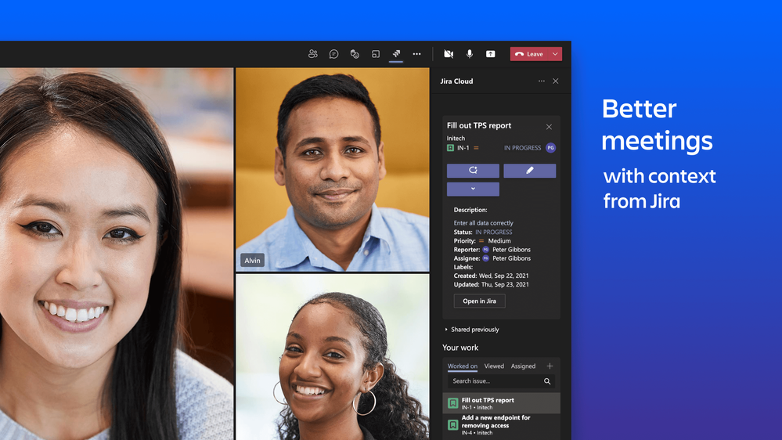Click the IN-1 issue key
Screen dimensions: 782x440
(x=463, y=148)
